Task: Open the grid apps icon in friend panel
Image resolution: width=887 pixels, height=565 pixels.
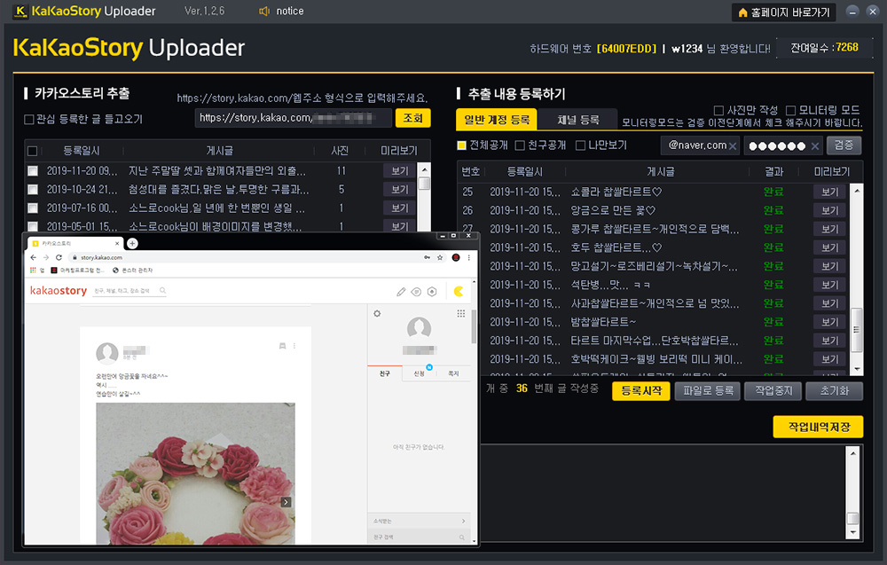Action: click(x=461, y=313)
